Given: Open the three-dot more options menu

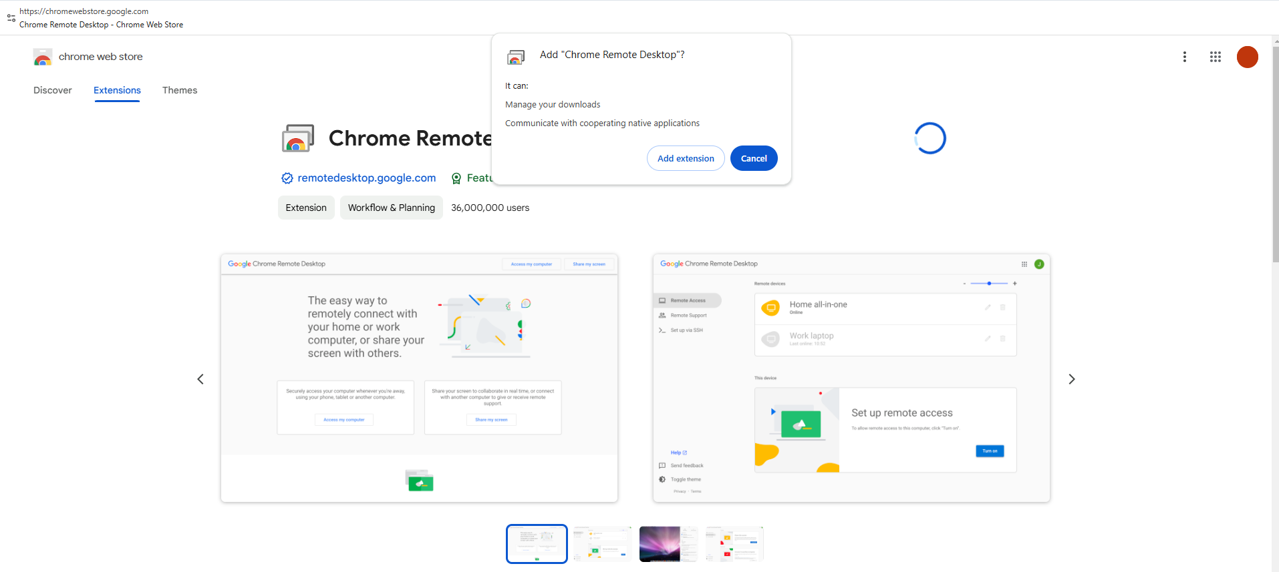Looking at the screenshot, I should (x=1185, y=57).
